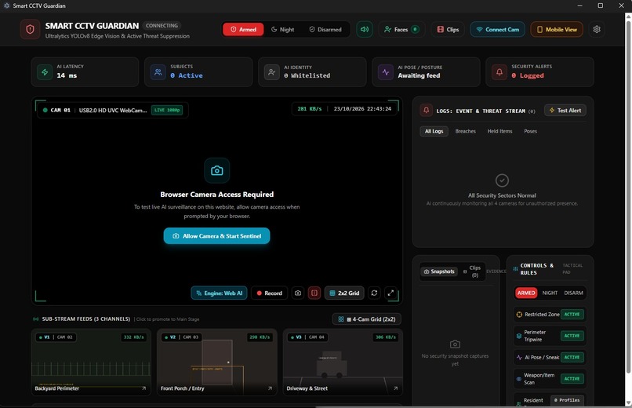The width and height of the screenshot is (632, 408).
Task: Select DISARM in Controls & Rules
Action: (x=573, y=293)
